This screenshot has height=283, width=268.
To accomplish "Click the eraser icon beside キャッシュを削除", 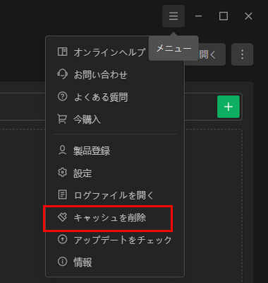I will tap(62, 217).
